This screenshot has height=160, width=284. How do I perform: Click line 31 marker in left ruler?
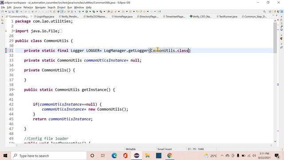pos(6,50)
